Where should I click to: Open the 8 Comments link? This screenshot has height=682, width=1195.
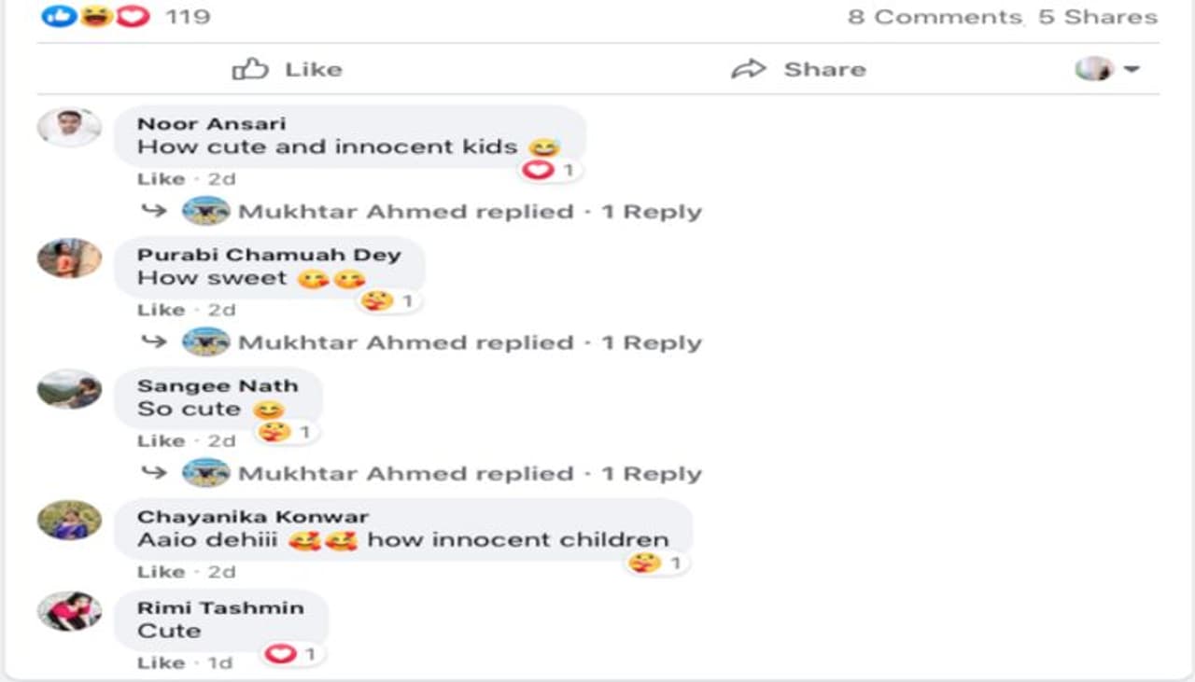pos(935,17)
